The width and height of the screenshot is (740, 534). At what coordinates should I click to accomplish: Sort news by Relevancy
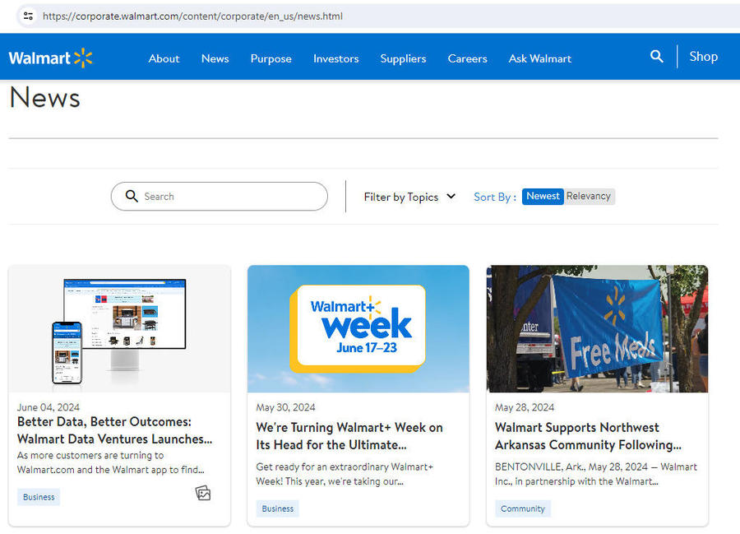click(589, 196)
